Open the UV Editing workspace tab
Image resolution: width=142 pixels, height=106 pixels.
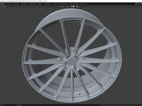(x=24, y=4)
